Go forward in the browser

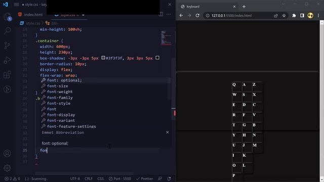pyautogui.click(x=189, y=16)
